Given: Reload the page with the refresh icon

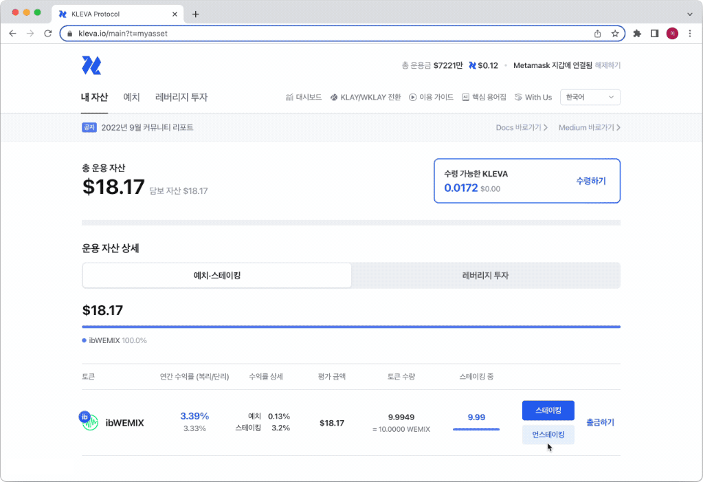Looking at the screenshot, I should [x=47, y=33].
